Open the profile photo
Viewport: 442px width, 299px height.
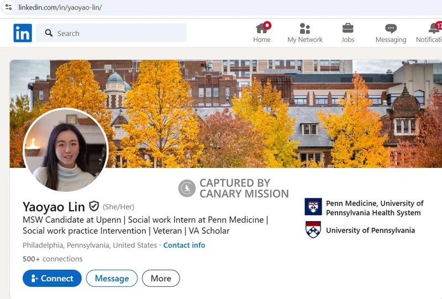point(65,149)
